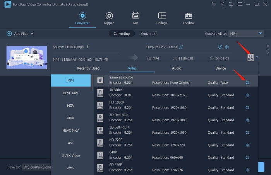Expand the Add Files dropdown arrow
This screenshot has width=271, height=175.
32,34
